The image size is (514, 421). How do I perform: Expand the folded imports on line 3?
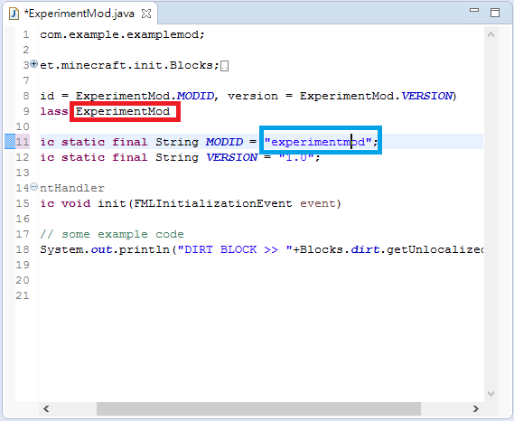coord(33,64)
